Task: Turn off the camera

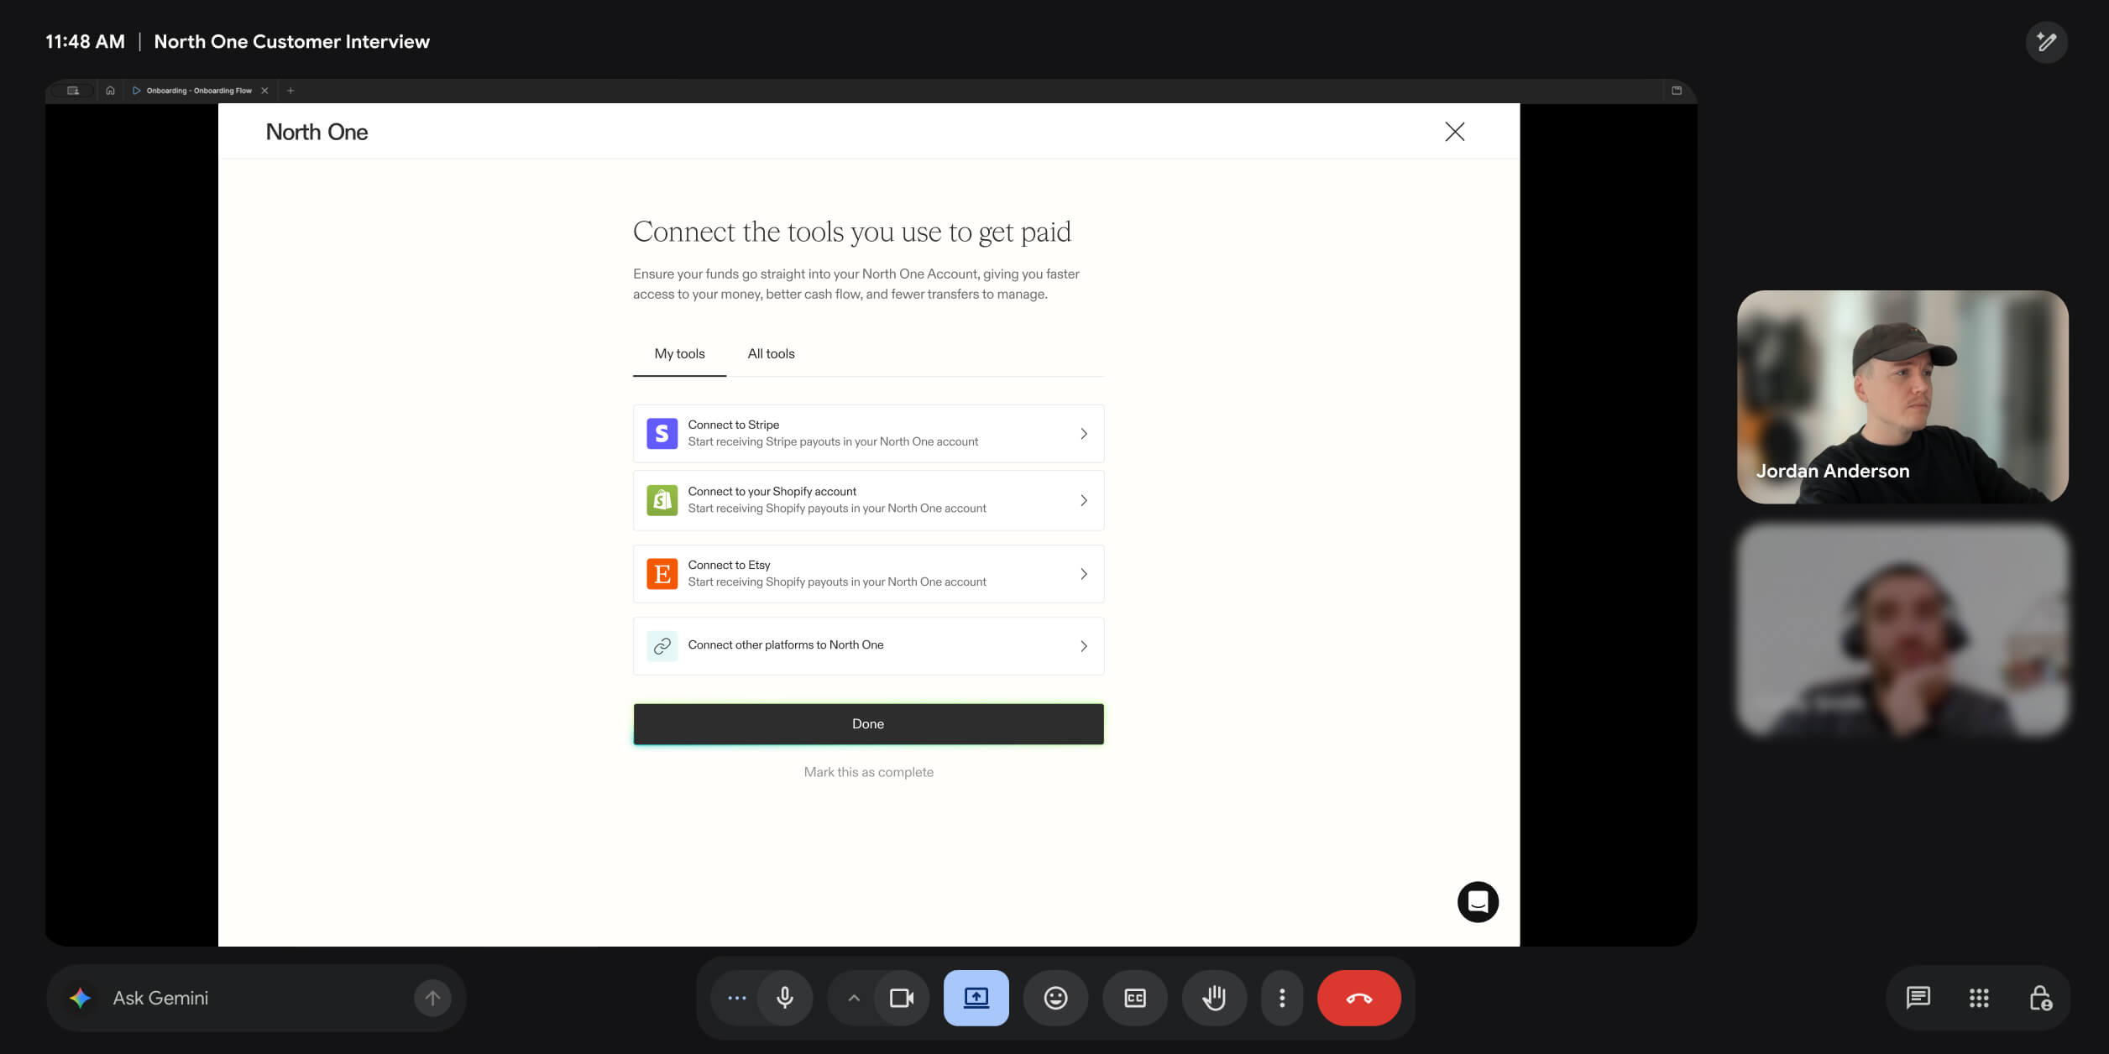Action: (x=902, y=998)
